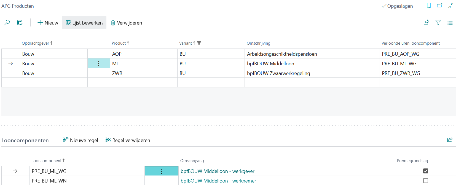This screenshot has height=185, width=456.
Task: Click the share icon in top toolbar
Action: [426, 23]
